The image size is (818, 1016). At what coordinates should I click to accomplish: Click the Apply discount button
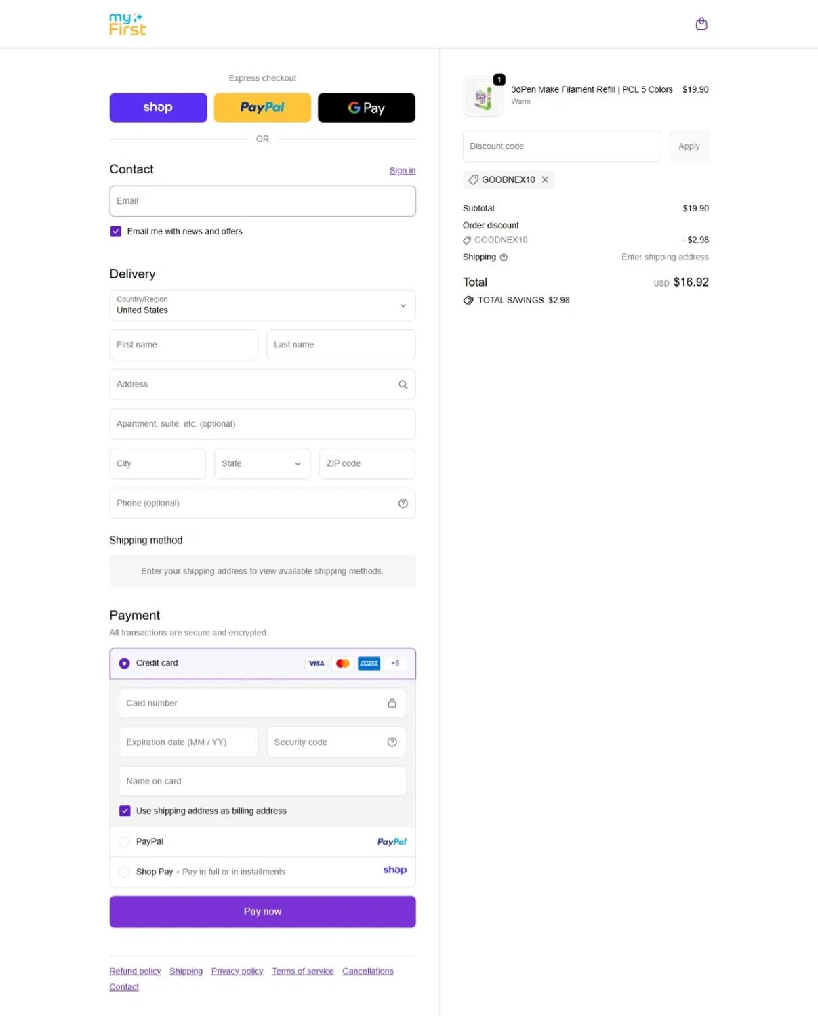click(x=689, y=146)
